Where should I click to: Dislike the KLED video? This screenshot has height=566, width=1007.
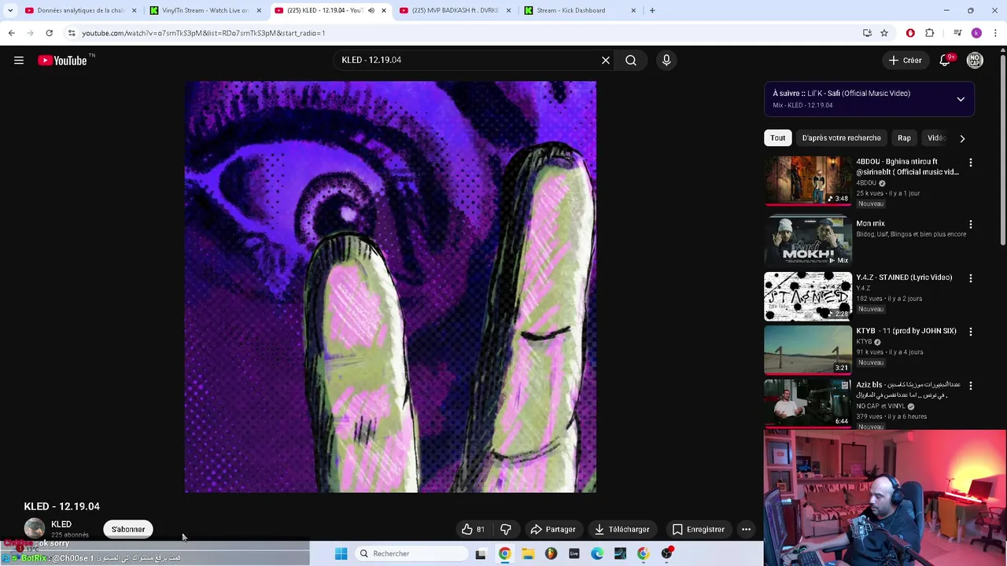pos(506,530)
